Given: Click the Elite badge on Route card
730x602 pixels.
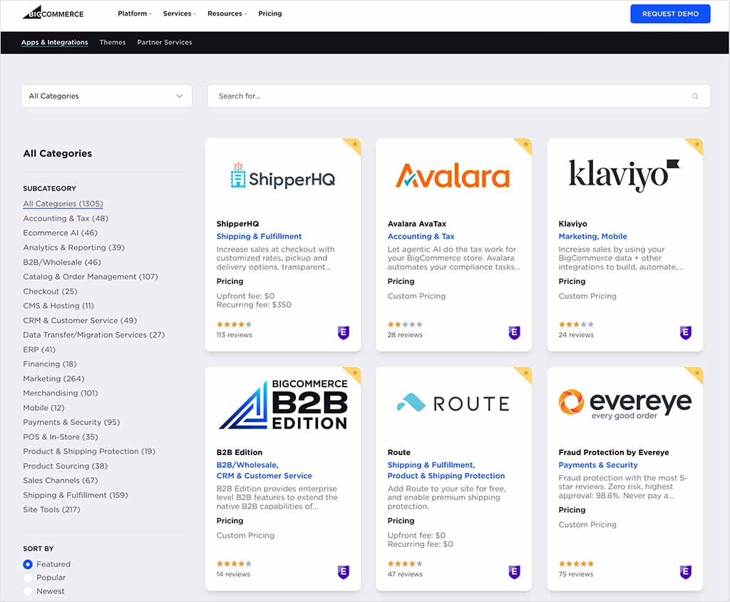Looking at the screenshot, I should (x=514, y=572).
